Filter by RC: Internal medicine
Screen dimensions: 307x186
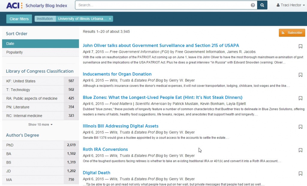(40, 116)
